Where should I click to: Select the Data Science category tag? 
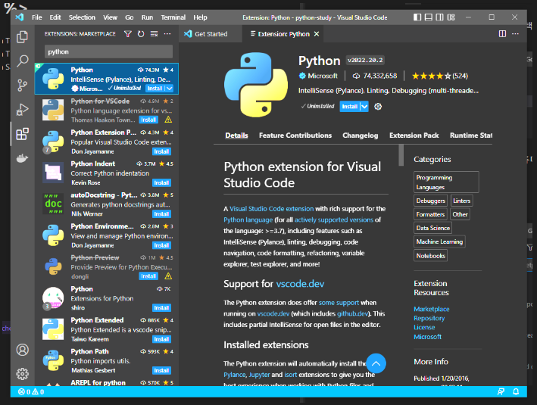433,228
